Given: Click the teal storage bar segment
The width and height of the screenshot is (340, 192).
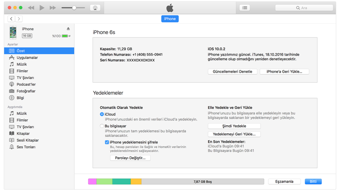Looking at the screenshot, I should (x=122, y=181).
